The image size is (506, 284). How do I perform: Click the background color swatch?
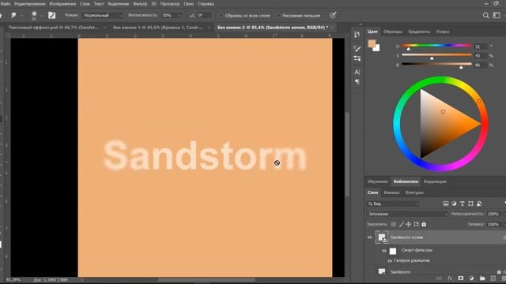pos(377,49)
